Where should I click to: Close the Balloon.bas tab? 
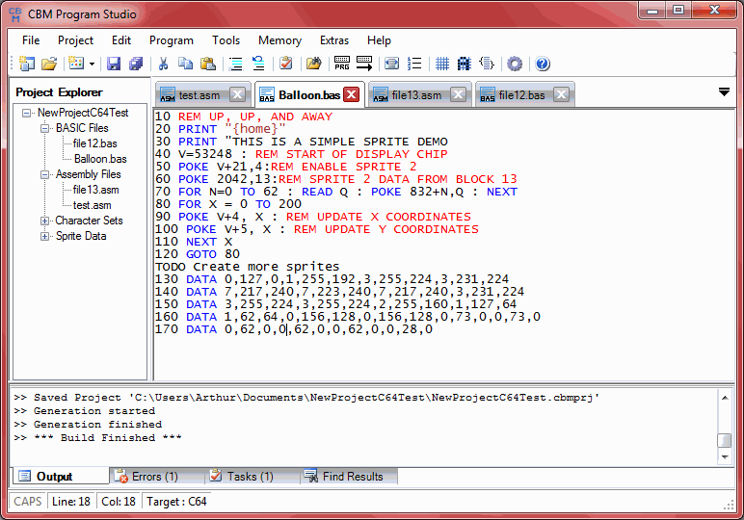click(352, 94)
